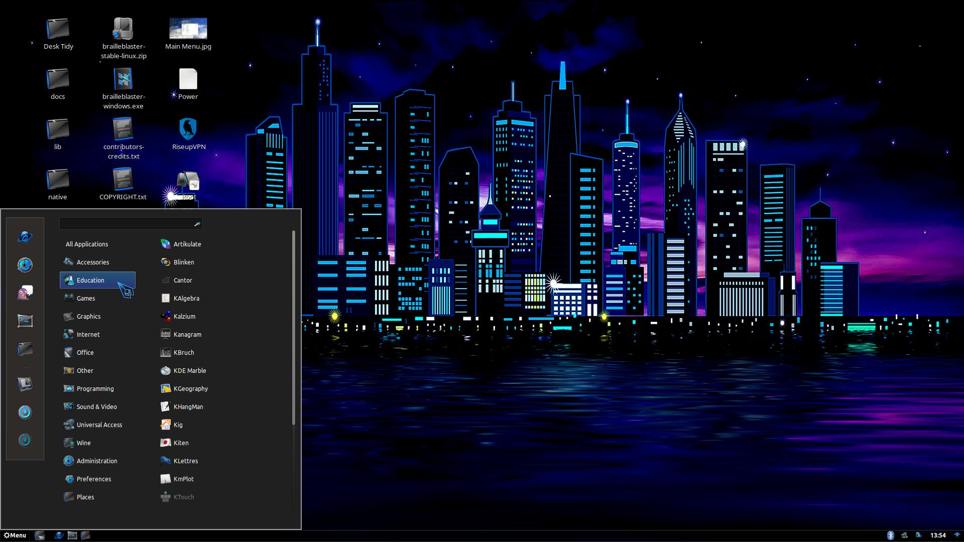Open KTouch typing tutor

coord(183,496)
